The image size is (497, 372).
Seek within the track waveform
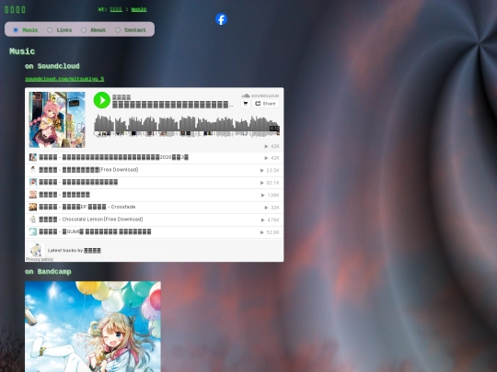pos(186,126)
